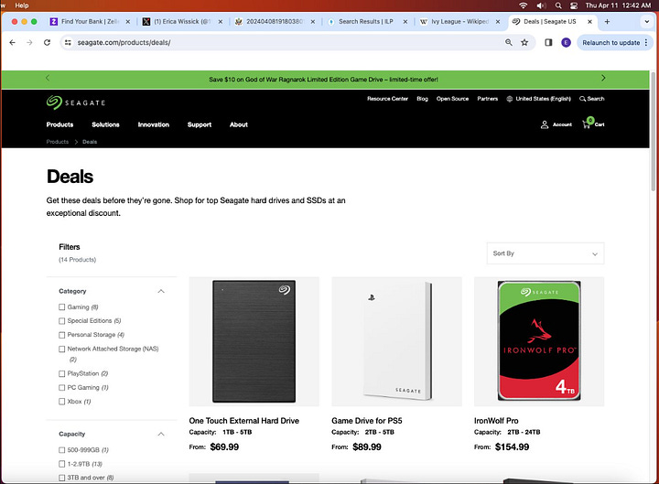Viewport: 659px width, 484px height.
Task: Open the browser side panel icon
Action: coord(548,42)
